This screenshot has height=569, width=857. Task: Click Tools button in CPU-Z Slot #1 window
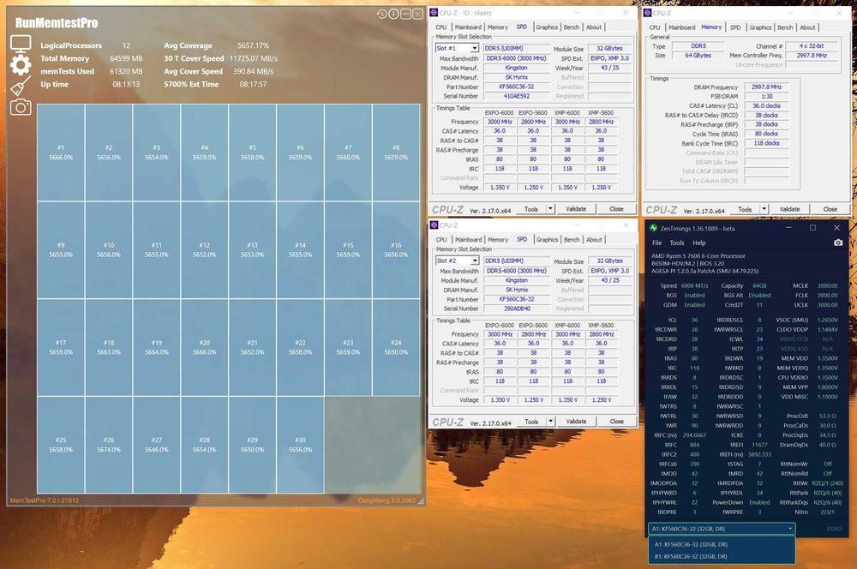531,209
